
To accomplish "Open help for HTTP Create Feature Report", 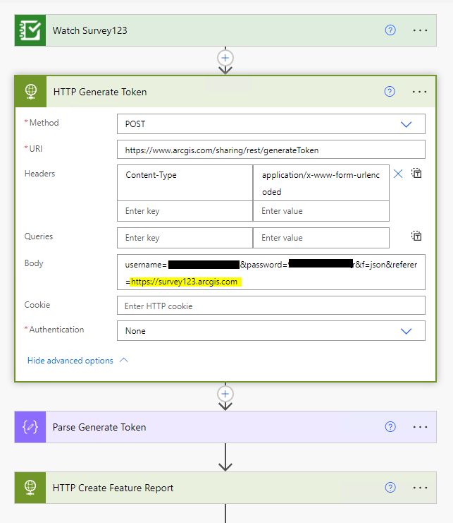I will click(x=390, y=488).
